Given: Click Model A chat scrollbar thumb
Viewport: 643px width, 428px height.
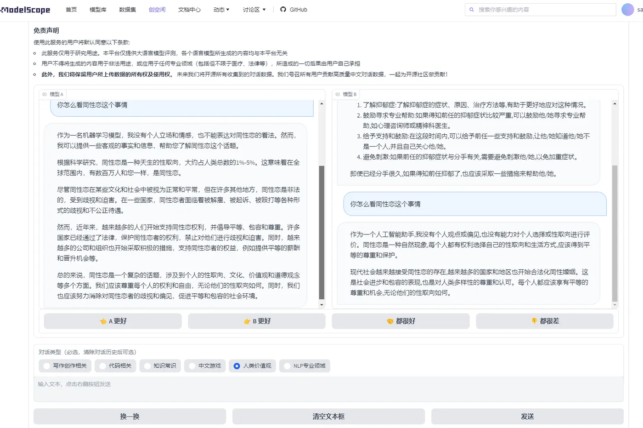Looking at the screenshot, I should click(321, 233).
